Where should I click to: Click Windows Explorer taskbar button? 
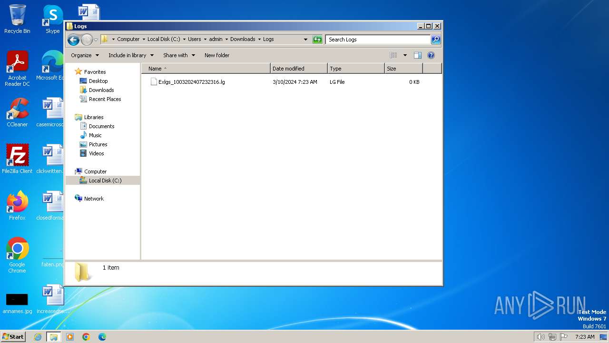(x=53, y=337)
